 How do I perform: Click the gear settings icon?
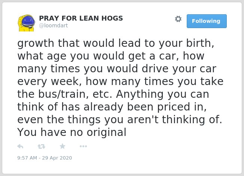[178, 19]
